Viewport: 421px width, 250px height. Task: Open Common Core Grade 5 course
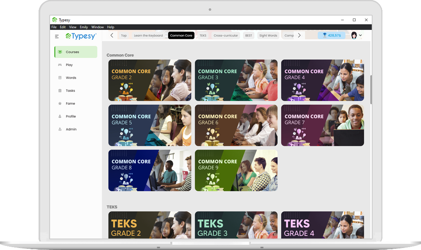click(150, 125)
